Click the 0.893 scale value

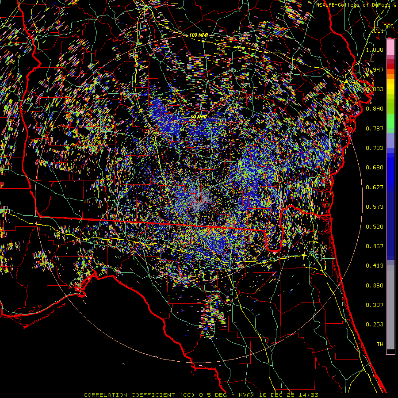(x=375, y=89)
